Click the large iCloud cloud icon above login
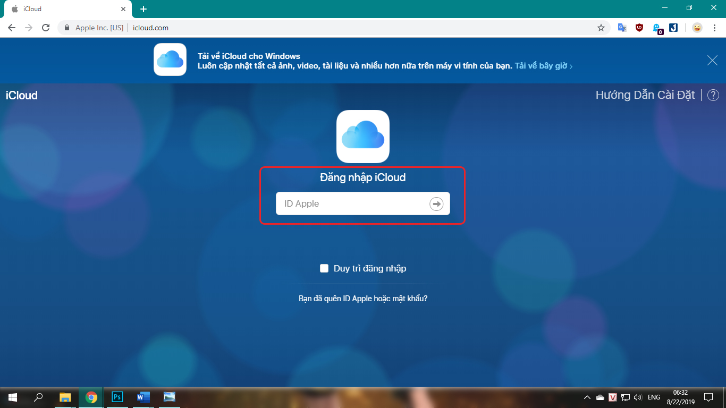This screenshot has width=726, height=408. click(363, 136)
